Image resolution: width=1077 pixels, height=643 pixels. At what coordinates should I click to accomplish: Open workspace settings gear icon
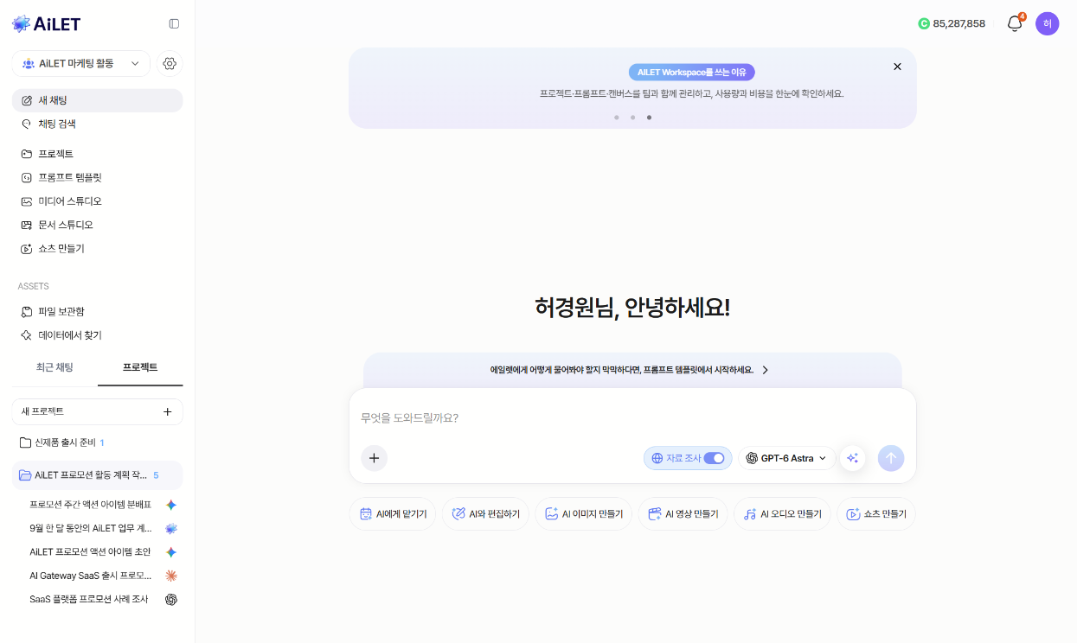(x=170, y=63)
